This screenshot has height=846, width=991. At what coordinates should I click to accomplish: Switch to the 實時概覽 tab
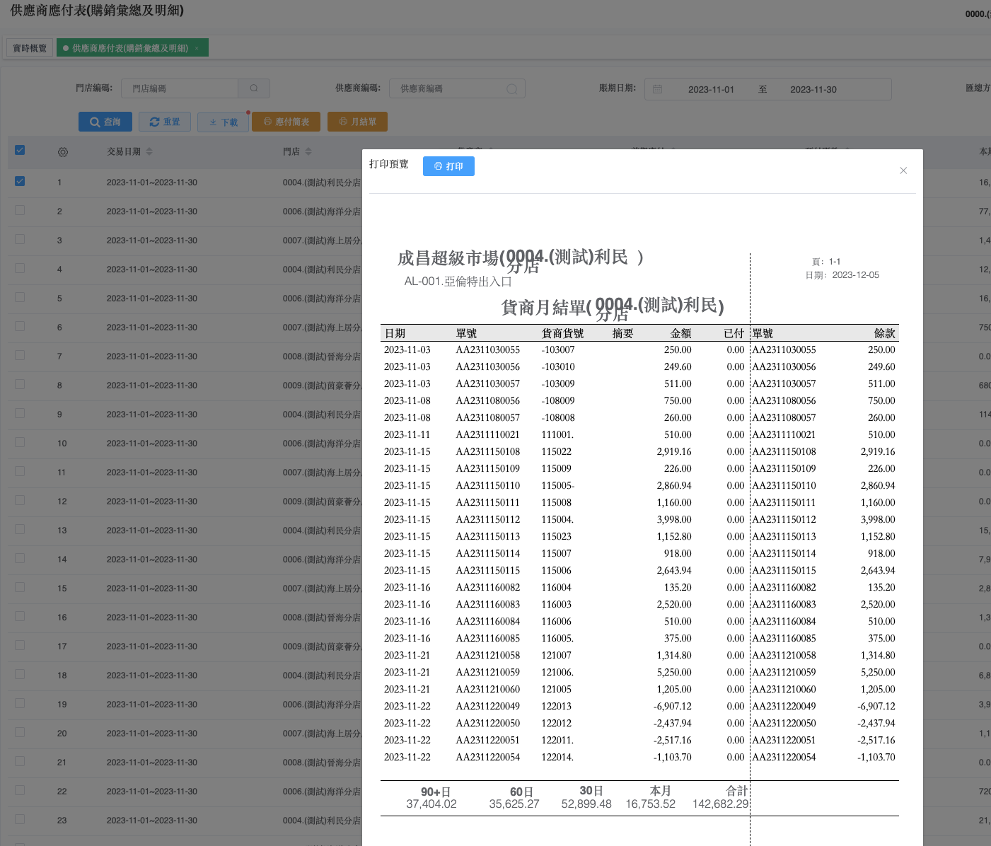30,48
